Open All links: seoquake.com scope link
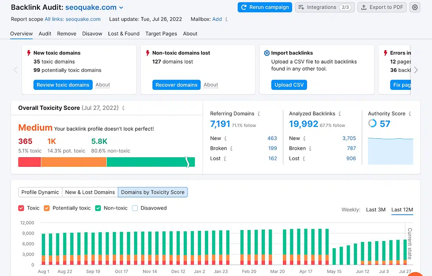 (x=73, y=19)
